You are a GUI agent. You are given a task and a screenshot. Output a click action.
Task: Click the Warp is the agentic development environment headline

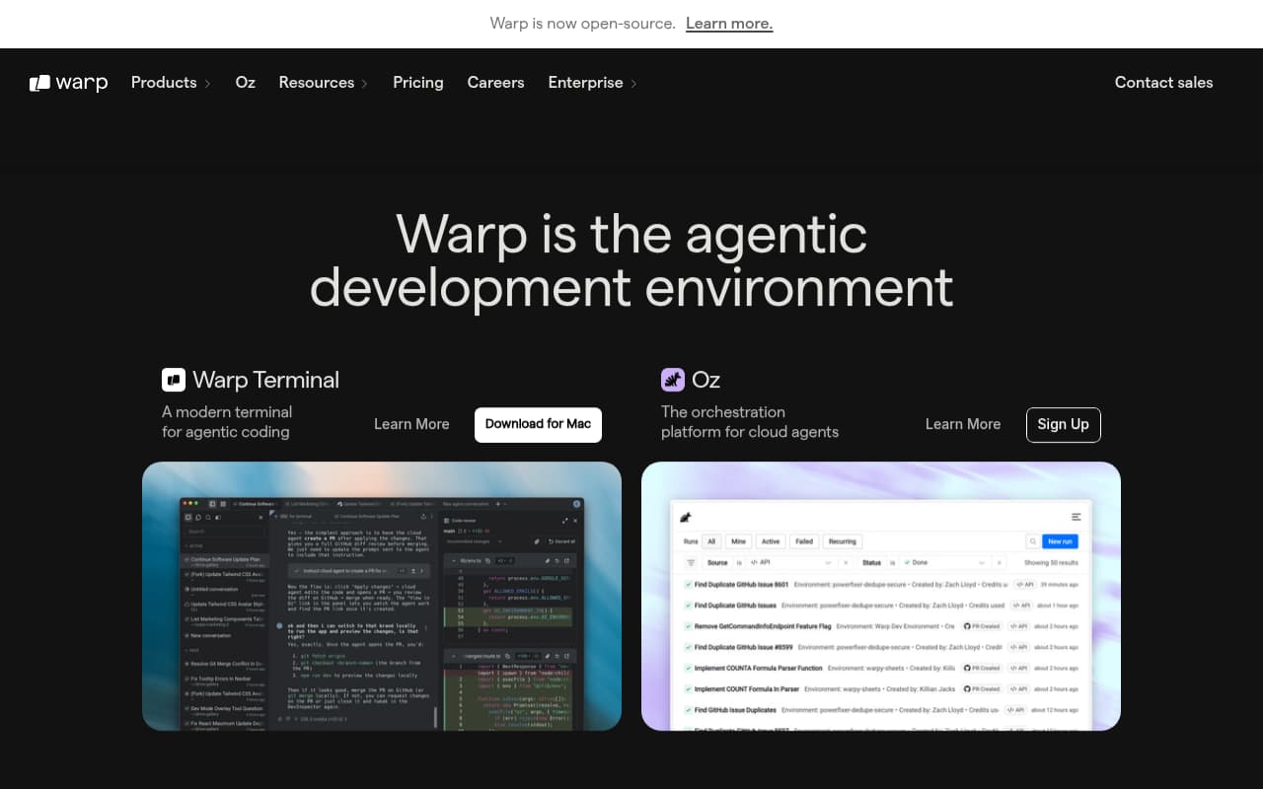(631, 260)
